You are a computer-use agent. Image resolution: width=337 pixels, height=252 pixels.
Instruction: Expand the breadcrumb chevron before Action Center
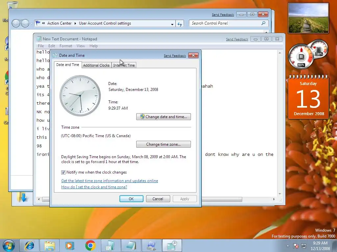point(43,23)
